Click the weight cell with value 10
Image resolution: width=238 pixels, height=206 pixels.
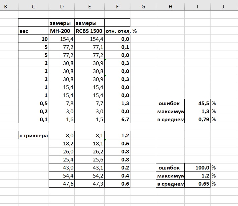pos(34,39)
